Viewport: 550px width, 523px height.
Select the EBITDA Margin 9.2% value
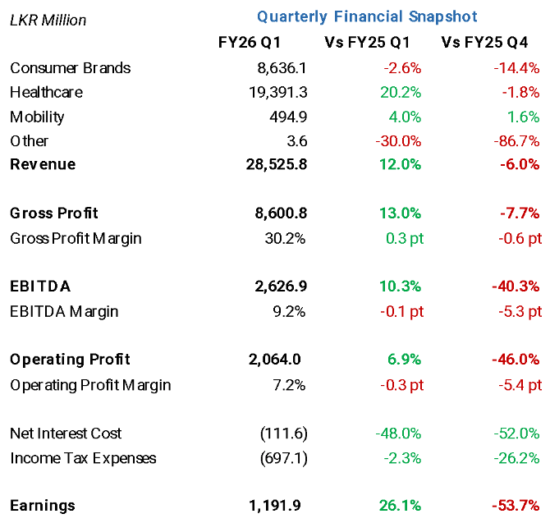(x=292, y=311)
